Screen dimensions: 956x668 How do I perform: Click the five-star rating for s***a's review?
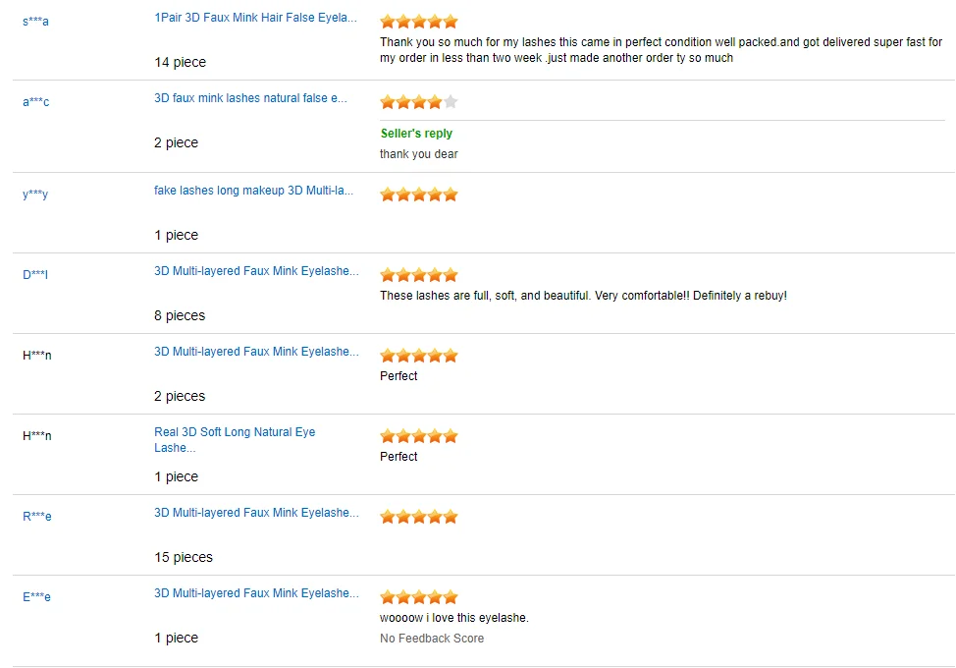pyautogui.click(x=419, y=22)
